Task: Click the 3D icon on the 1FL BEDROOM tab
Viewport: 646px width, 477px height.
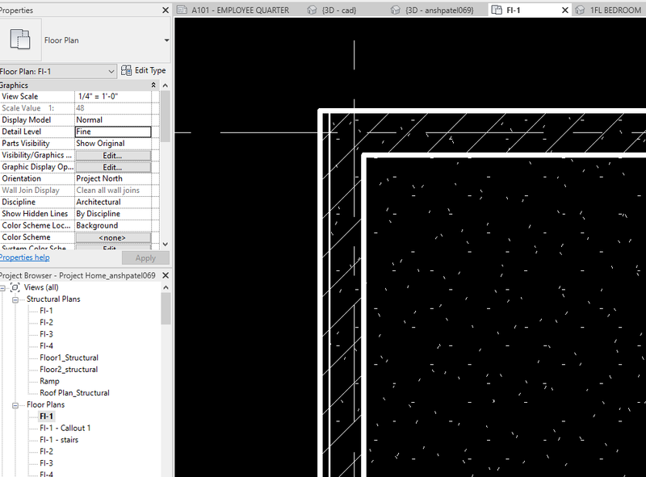Action: pyautogui.click(x=580, y=10)
